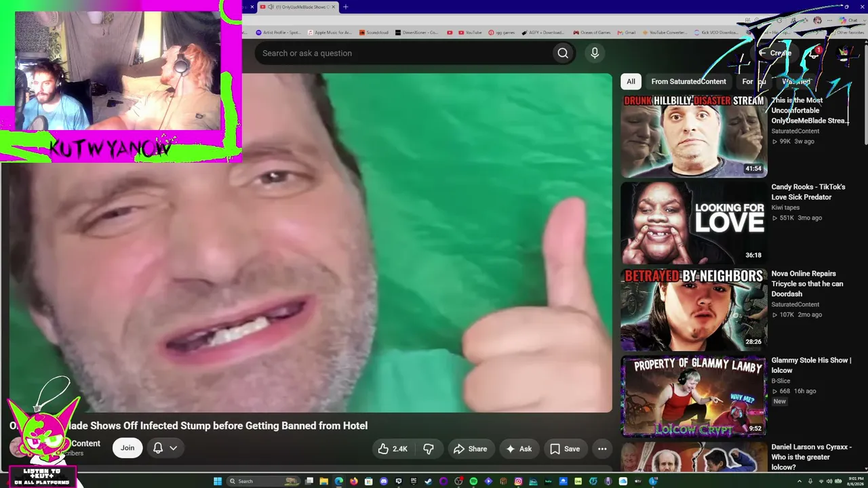Share the video with the Share button
The width and height of the screenshot is (868, 488).
(x=470, y=449)
